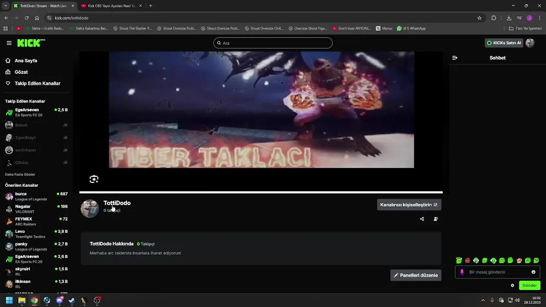
Task: Open Steam from the taskbar
Action: [x=72, y=300]
